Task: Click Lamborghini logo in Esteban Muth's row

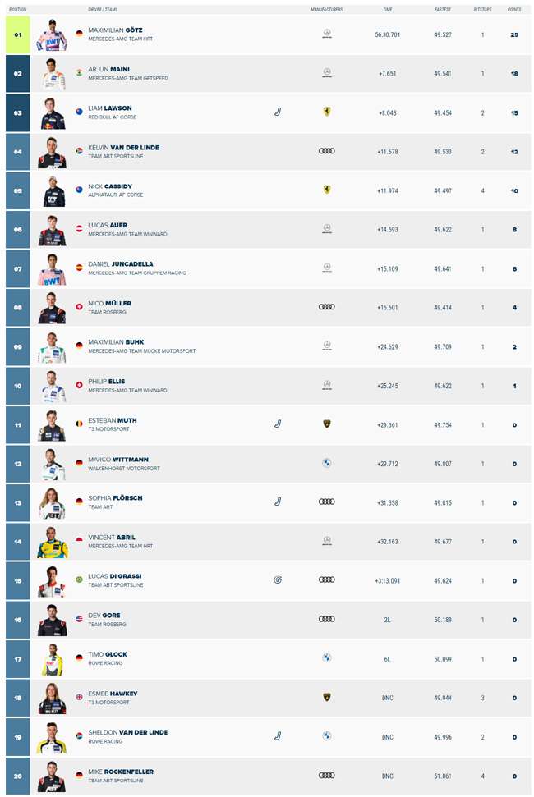Action: 326,424
